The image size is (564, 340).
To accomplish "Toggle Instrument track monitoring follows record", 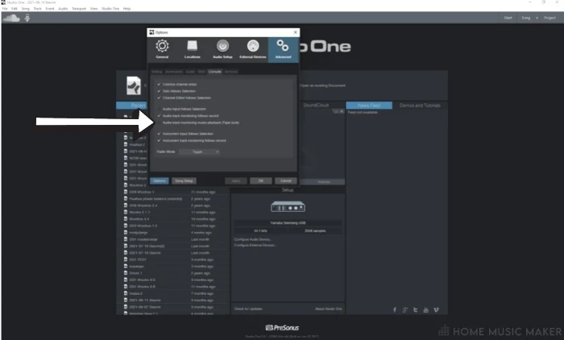I will (x=159, y=141).
